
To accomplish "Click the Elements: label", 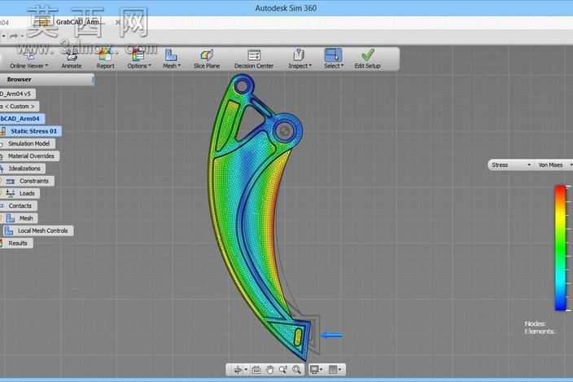I will 540,332.
